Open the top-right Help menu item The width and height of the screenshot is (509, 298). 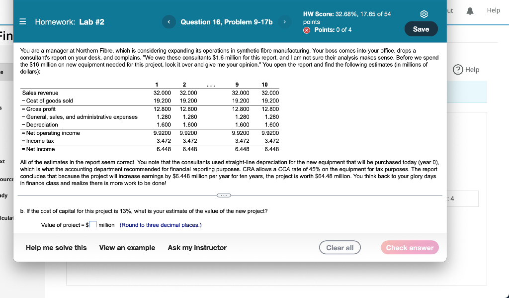(494, 10)
